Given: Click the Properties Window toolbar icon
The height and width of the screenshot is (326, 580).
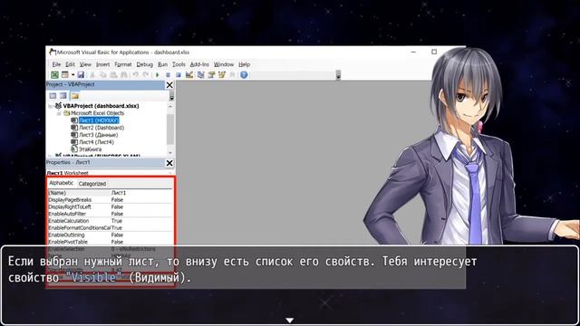Looking at the screenshot, I should coord(211,75).
